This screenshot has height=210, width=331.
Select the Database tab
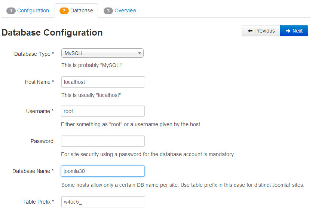pyautogui.click(x=82, y=10)
